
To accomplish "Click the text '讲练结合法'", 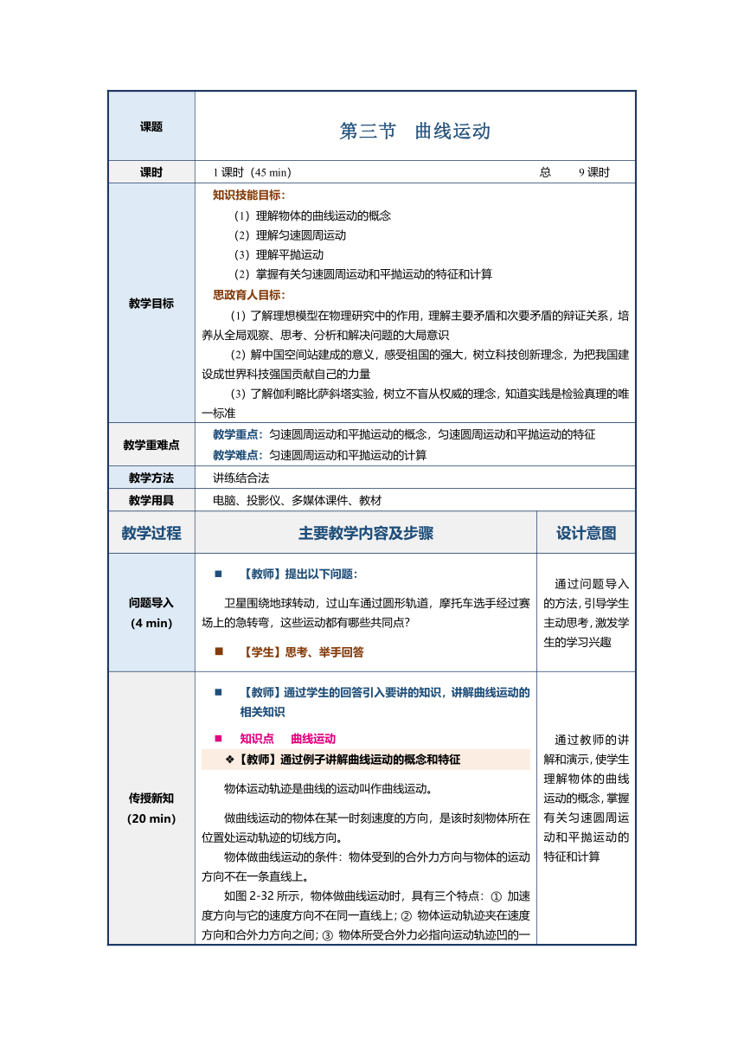I will (x=241, y=478).
